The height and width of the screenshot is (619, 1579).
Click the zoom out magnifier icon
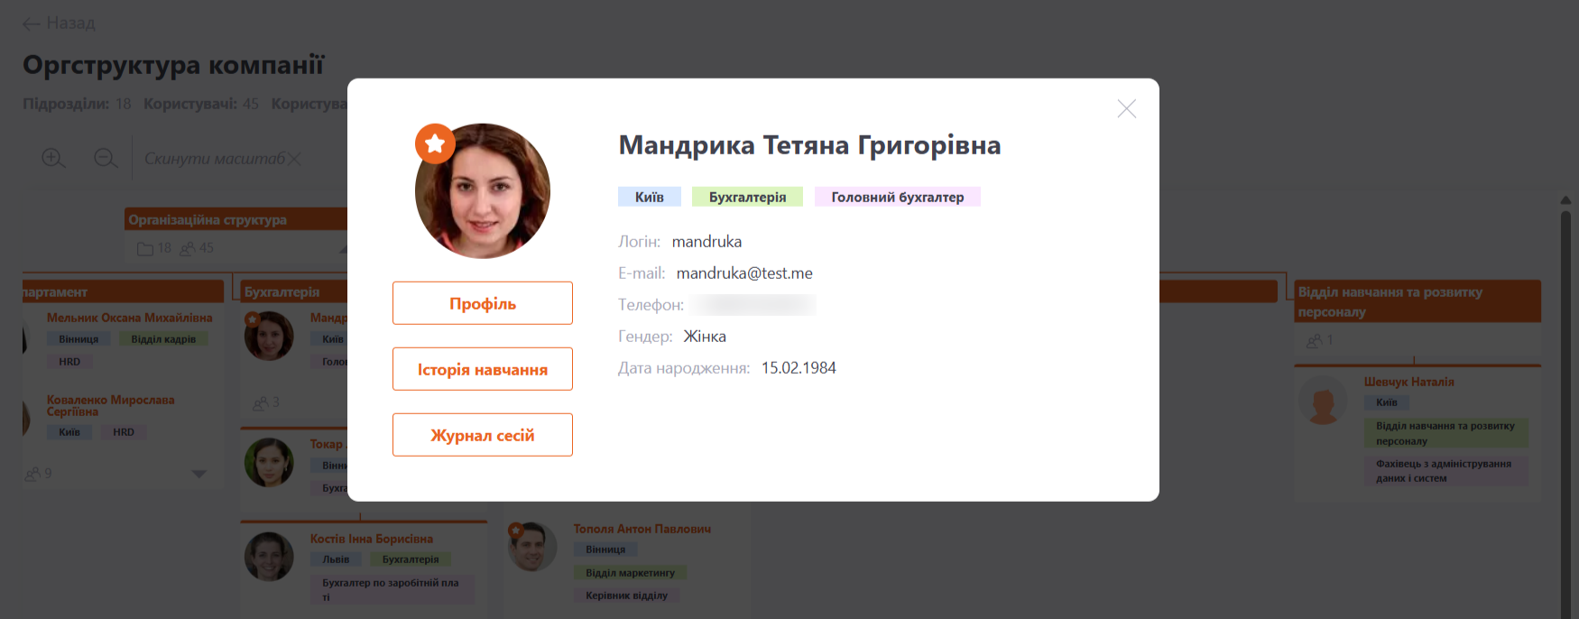pyautogui.click(x=106, y=159)
